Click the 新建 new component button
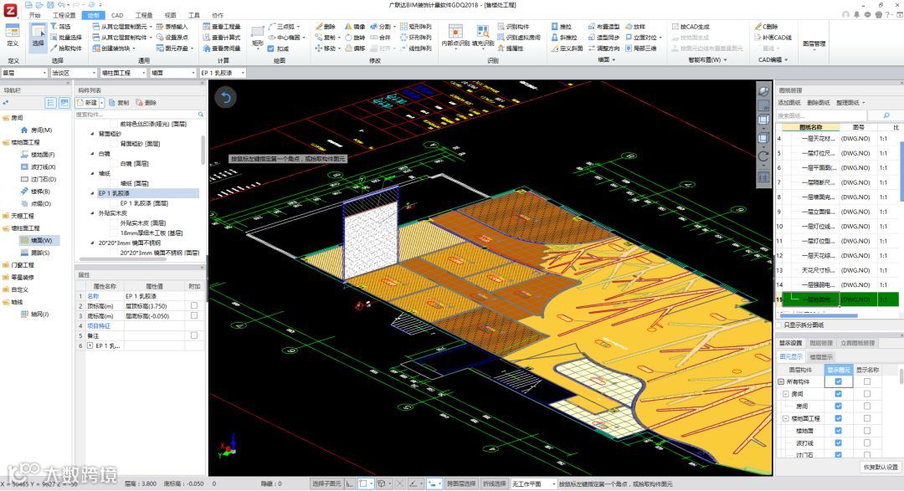Screen dimensions: 904x491 point(88,103)
